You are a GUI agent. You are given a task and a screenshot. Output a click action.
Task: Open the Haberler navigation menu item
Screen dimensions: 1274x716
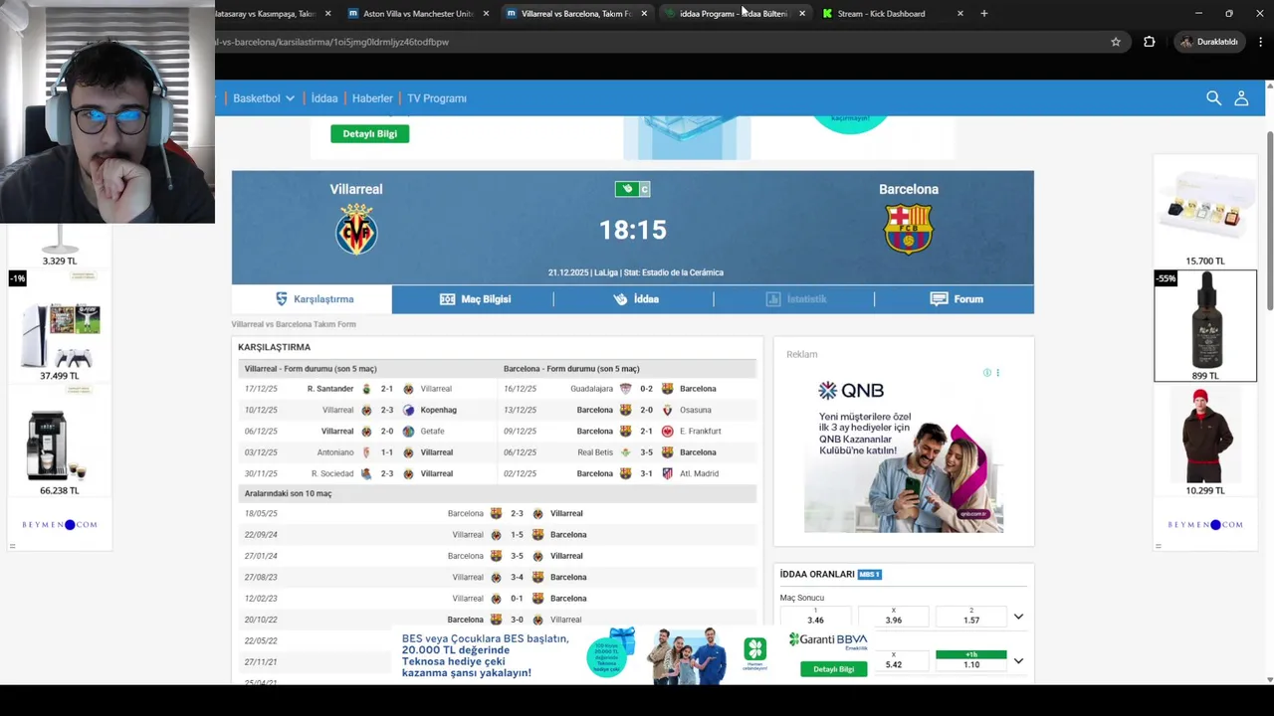click(x=372, y=98)
